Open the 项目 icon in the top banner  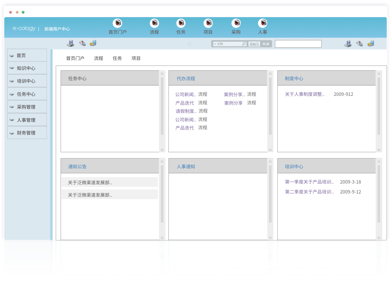click(208, 23)
